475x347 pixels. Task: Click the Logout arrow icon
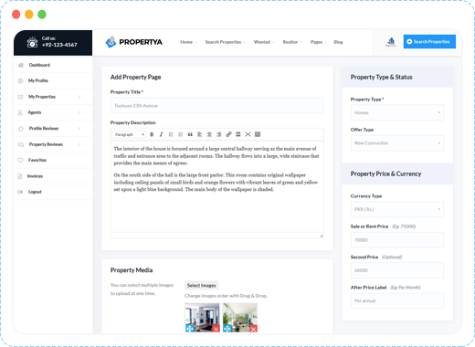pyautogui.click(x=20, y=192)
